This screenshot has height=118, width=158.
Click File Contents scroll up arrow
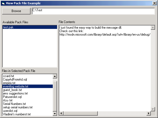153,28
